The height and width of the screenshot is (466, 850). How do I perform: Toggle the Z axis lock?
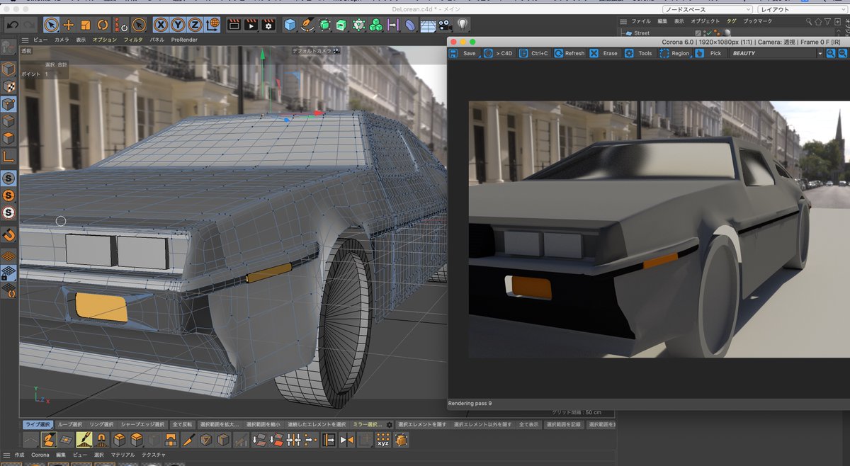[x=195, y=25]
